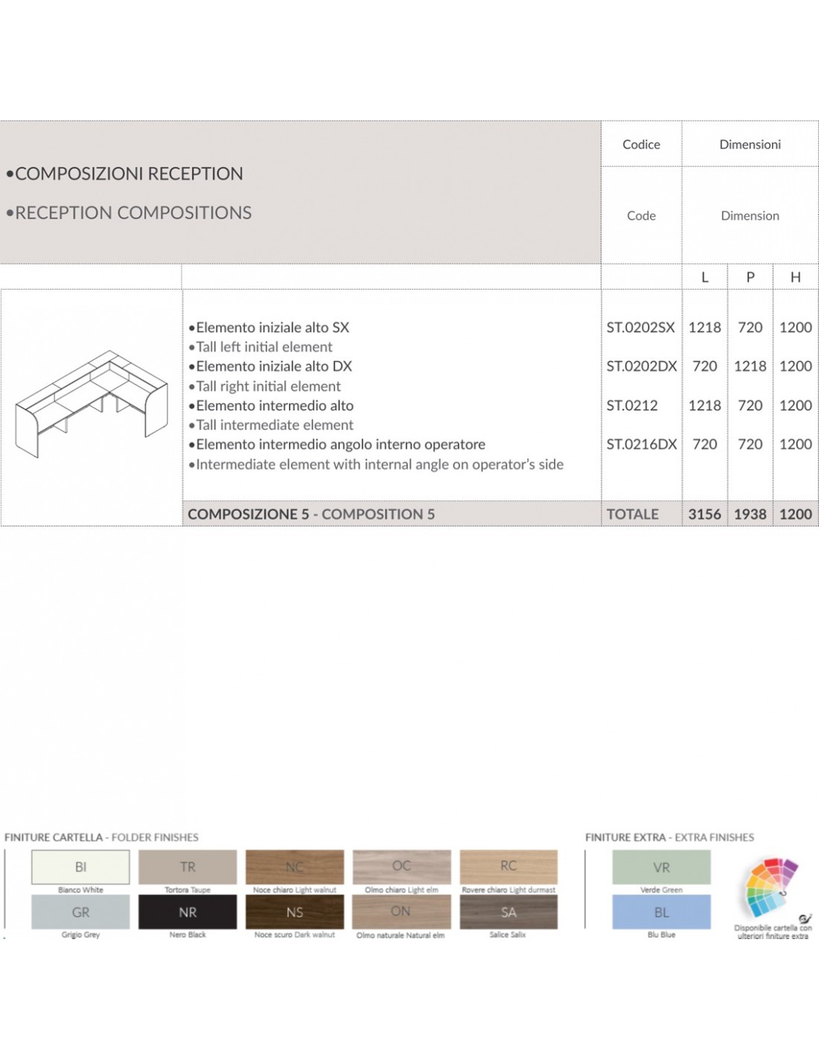
Task: Choose the Blu Blue BL extra finish
Action: 661,912
